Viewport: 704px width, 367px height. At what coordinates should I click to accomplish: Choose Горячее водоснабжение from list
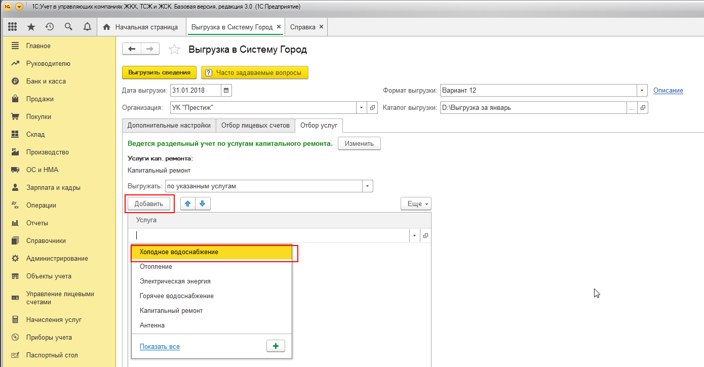(212, 296)
